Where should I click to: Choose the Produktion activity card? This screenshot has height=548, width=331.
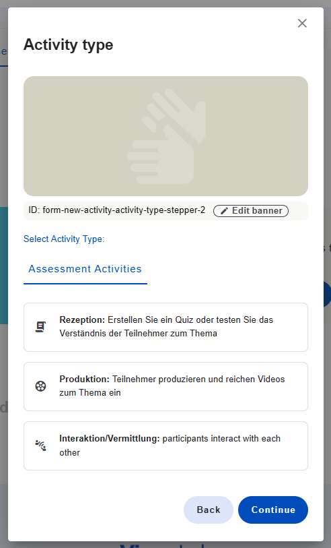click(x=165, y=386)
